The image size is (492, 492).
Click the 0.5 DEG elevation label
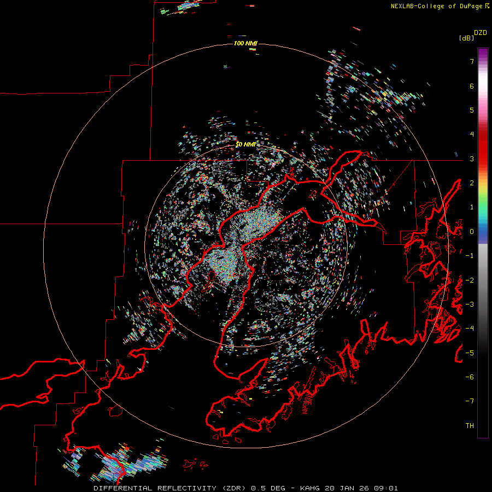click(268, 488)
